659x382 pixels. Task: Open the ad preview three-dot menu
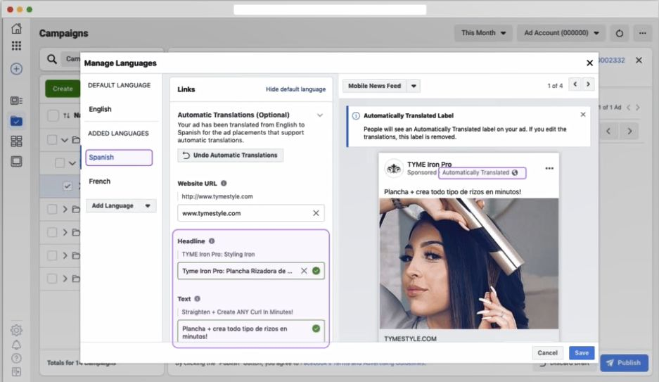(x=549, y=168)
